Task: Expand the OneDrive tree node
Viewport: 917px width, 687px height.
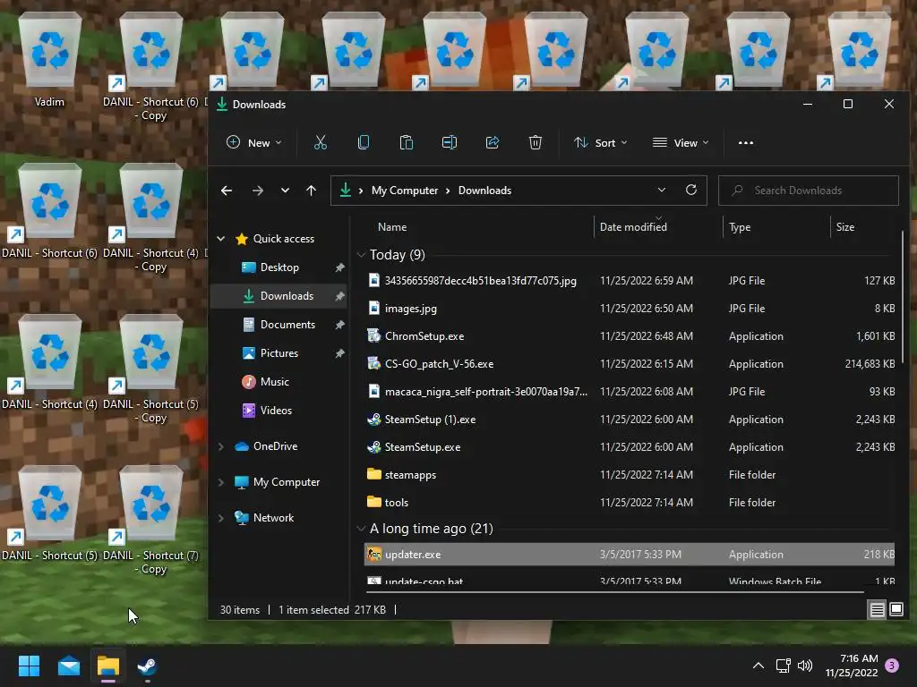Action: 220,446
